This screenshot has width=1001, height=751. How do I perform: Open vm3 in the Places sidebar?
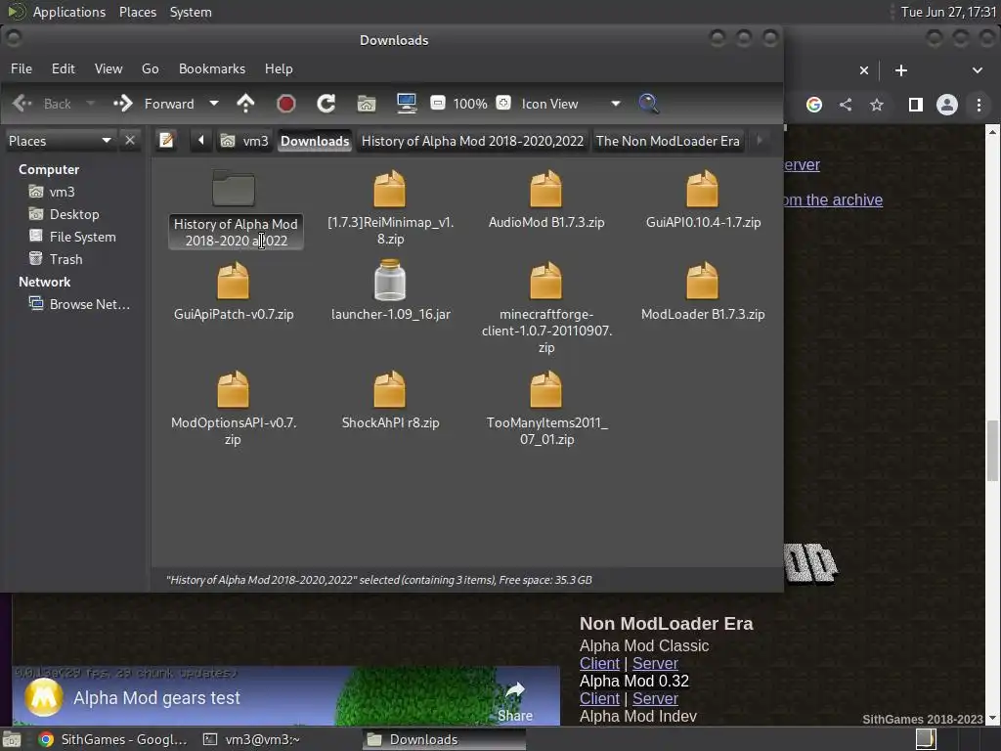coord(53,192)
